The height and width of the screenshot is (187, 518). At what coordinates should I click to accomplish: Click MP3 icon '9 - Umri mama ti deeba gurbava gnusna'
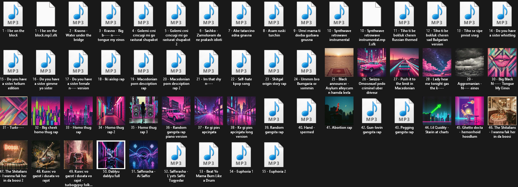[x=307, y=14]
